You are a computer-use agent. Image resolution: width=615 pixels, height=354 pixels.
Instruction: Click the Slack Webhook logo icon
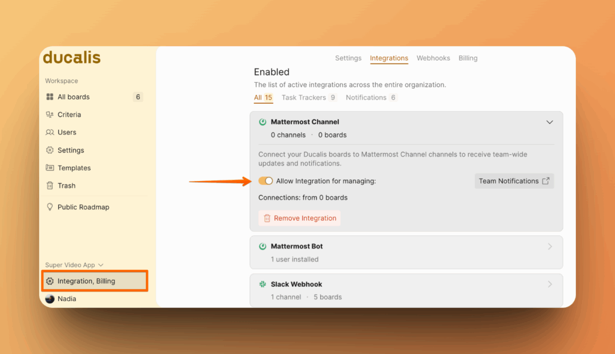coord(262,284)
